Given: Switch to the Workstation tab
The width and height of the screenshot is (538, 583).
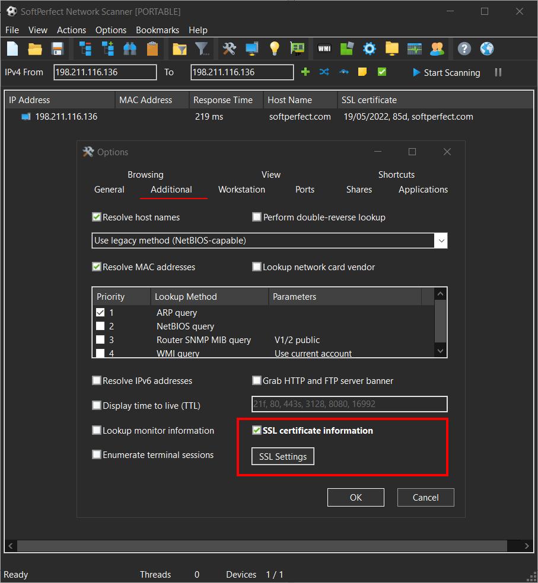Looking at the screenshot, I should [x=241, y=190].
